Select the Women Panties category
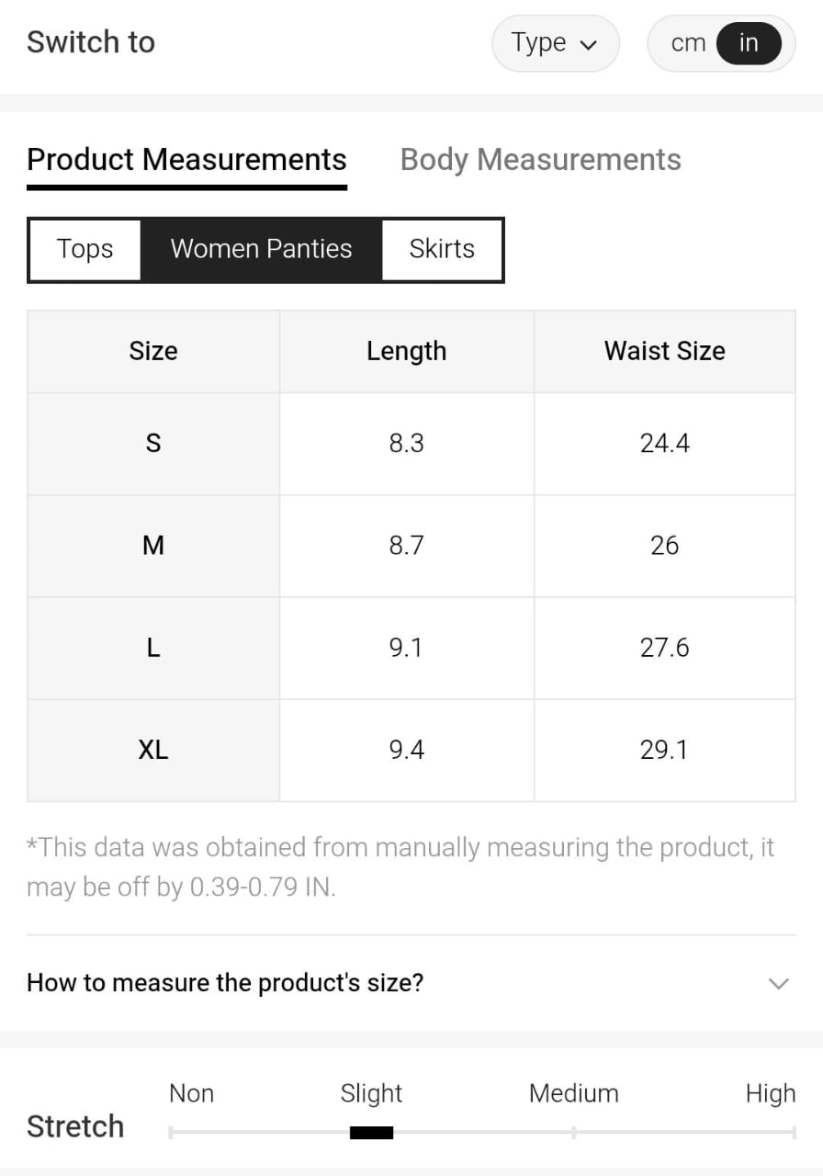 [261, 249]
